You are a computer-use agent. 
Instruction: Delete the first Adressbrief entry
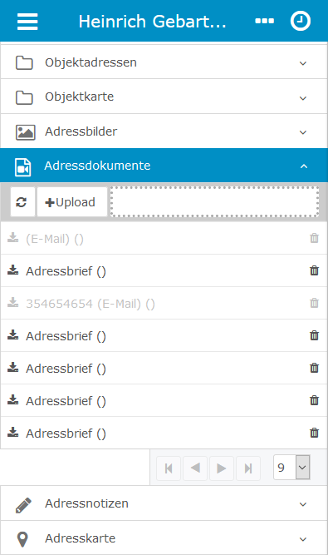314,270
